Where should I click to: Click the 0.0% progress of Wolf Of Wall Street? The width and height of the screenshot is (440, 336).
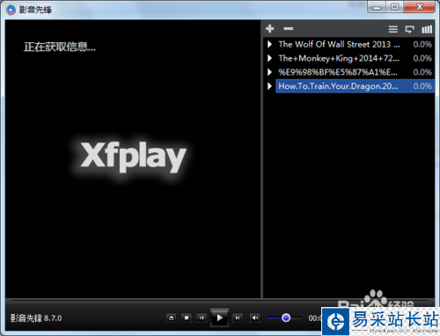coord(422,44)
